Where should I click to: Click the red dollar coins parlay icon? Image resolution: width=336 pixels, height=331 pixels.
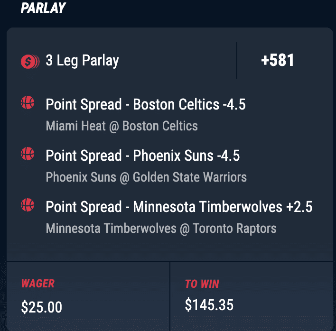pos(30,62)
